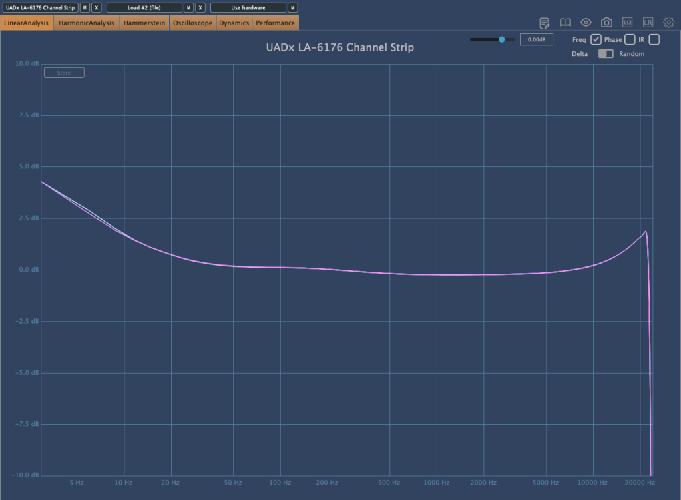Switch to the HarmonicAnalysis tab

(x=87, y=23)
